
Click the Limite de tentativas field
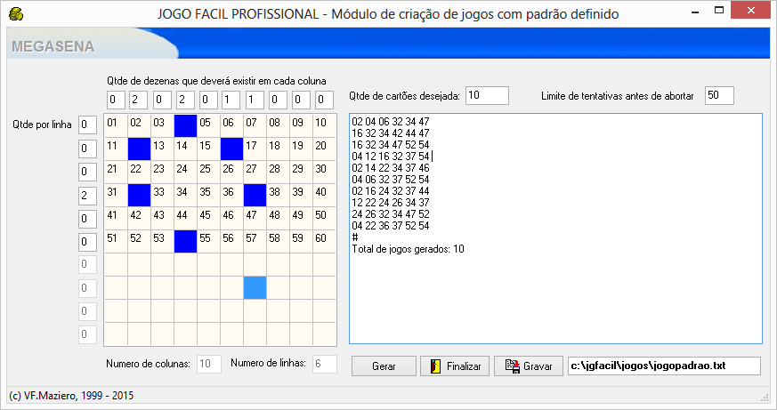click(x=719, y=95)
